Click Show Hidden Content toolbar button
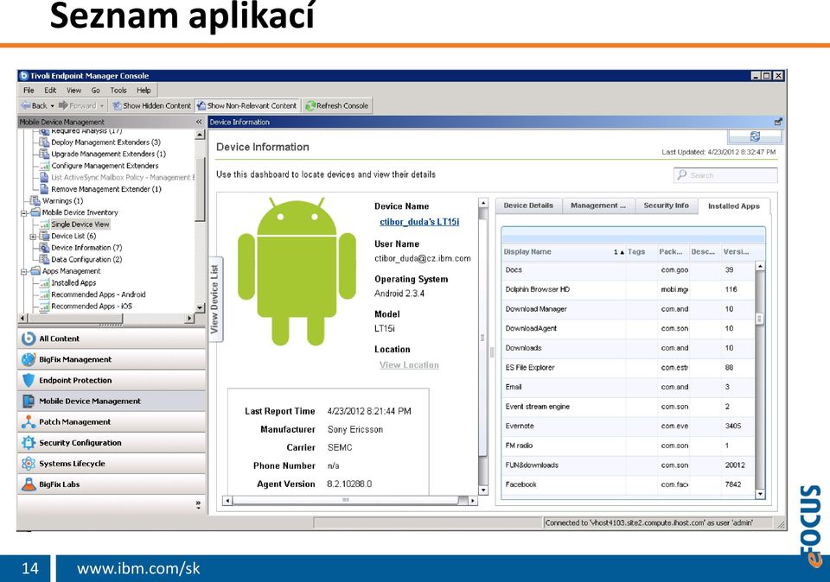 click(x=151, y=105)
